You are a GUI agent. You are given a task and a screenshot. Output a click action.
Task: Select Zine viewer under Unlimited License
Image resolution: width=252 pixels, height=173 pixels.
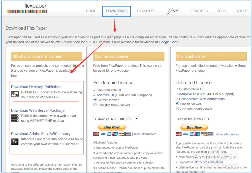pyautogui.click(x=177, y=109)
